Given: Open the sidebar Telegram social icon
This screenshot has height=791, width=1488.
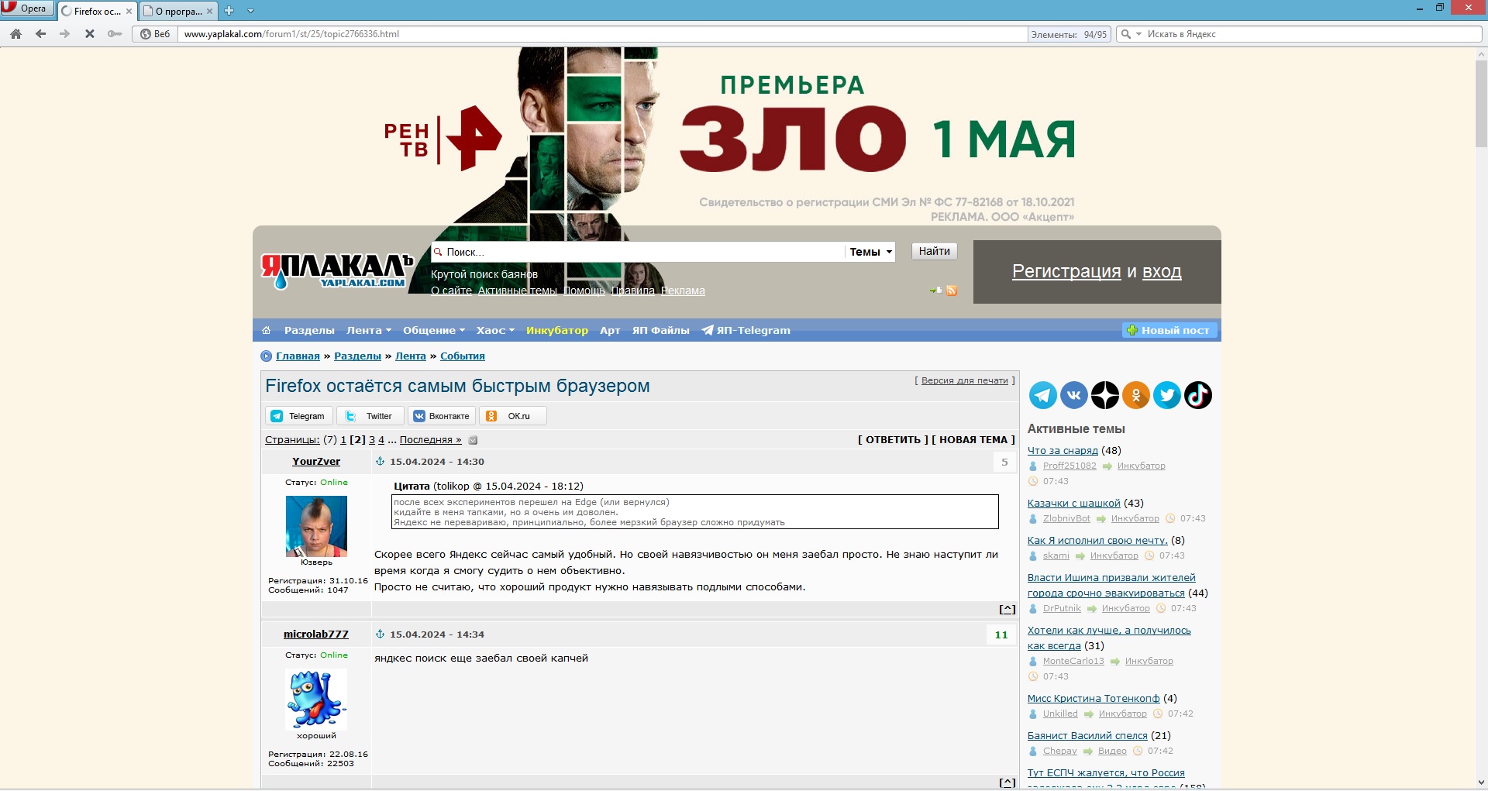Looking at the screenshot, I should point(1043,395).
